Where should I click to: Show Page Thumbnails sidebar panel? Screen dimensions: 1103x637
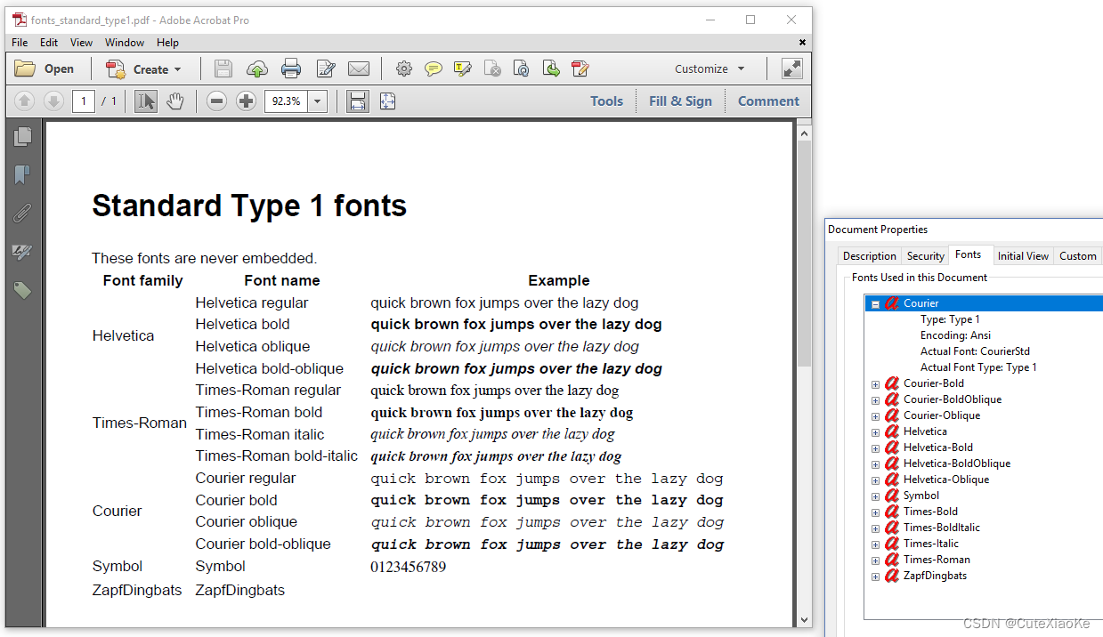[23, 136]
